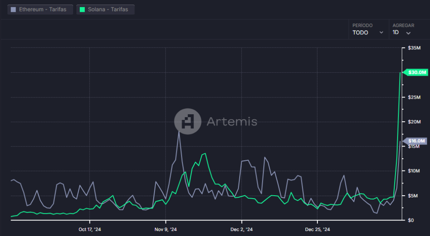The height and width of the screenshot is (236, 430).
Task: Click the Ethereum lavender color swatch
Action: click(13, 10)
